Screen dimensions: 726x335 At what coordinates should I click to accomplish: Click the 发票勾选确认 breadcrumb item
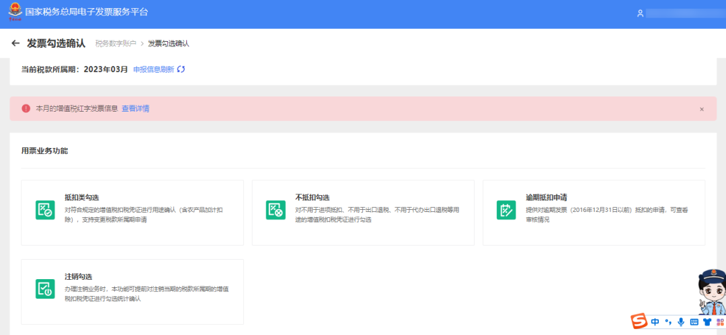(x=169, y=44)
